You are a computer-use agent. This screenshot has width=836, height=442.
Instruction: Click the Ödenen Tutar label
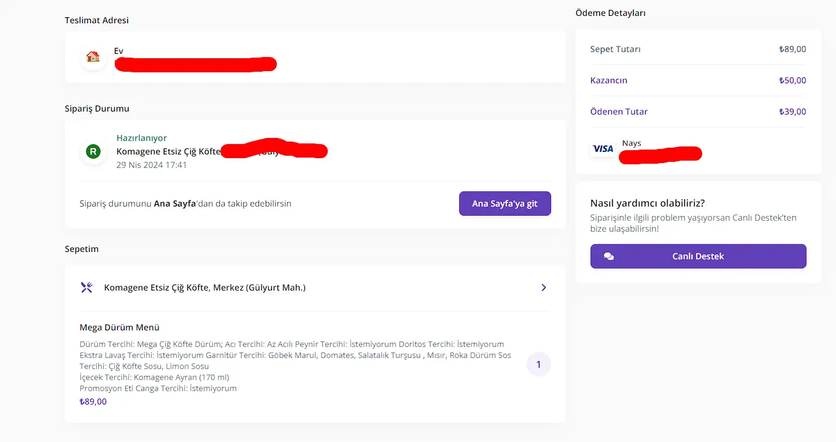619,112
